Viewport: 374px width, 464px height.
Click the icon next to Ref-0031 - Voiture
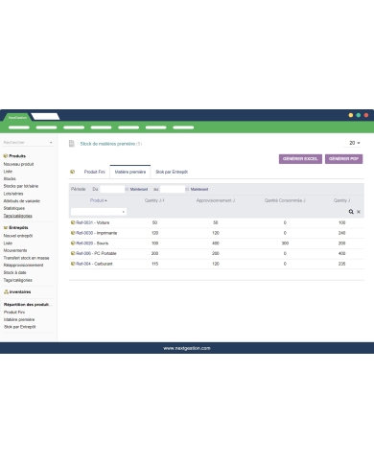[x=73, y=222]
